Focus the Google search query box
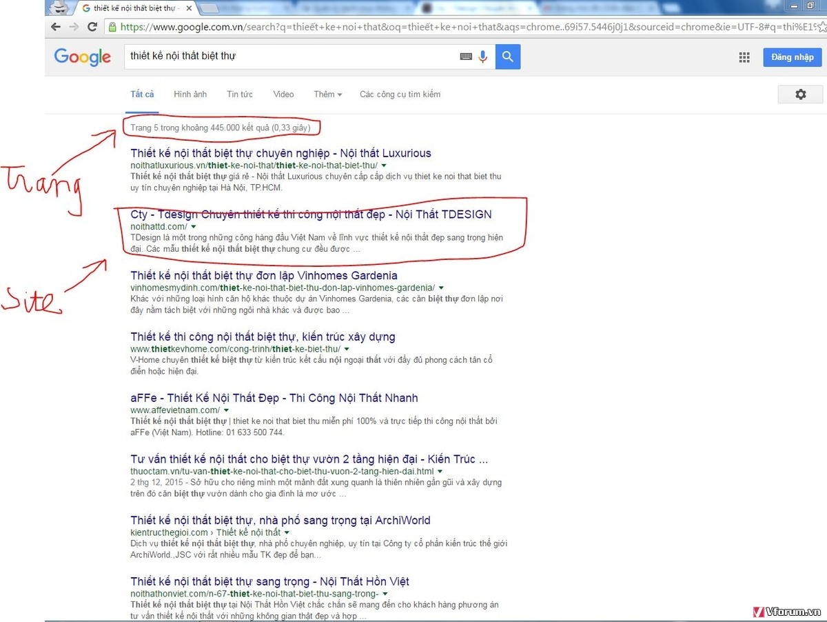This screenshot has height=622, width=827. coord(289,57)
